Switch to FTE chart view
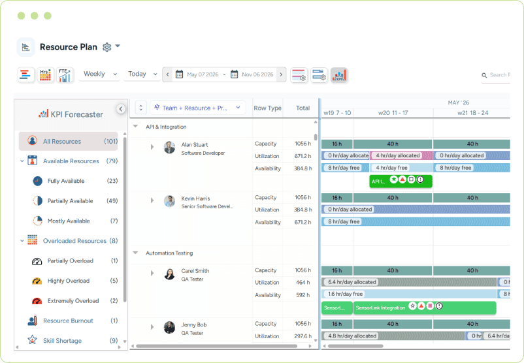Viewport: 524px width, 363px height. (65, 74)
